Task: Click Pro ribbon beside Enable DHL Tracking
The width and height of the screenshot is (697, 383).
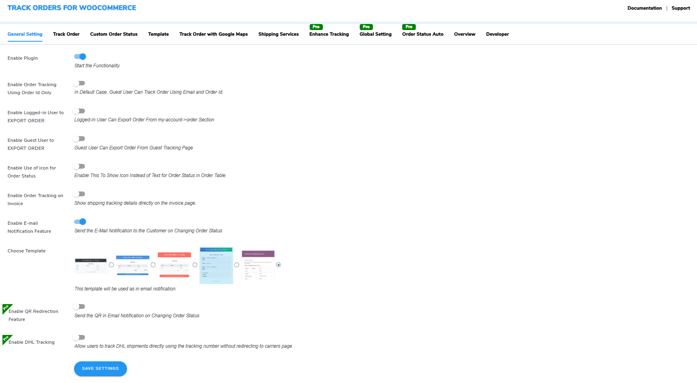Action: click(6, 339)
